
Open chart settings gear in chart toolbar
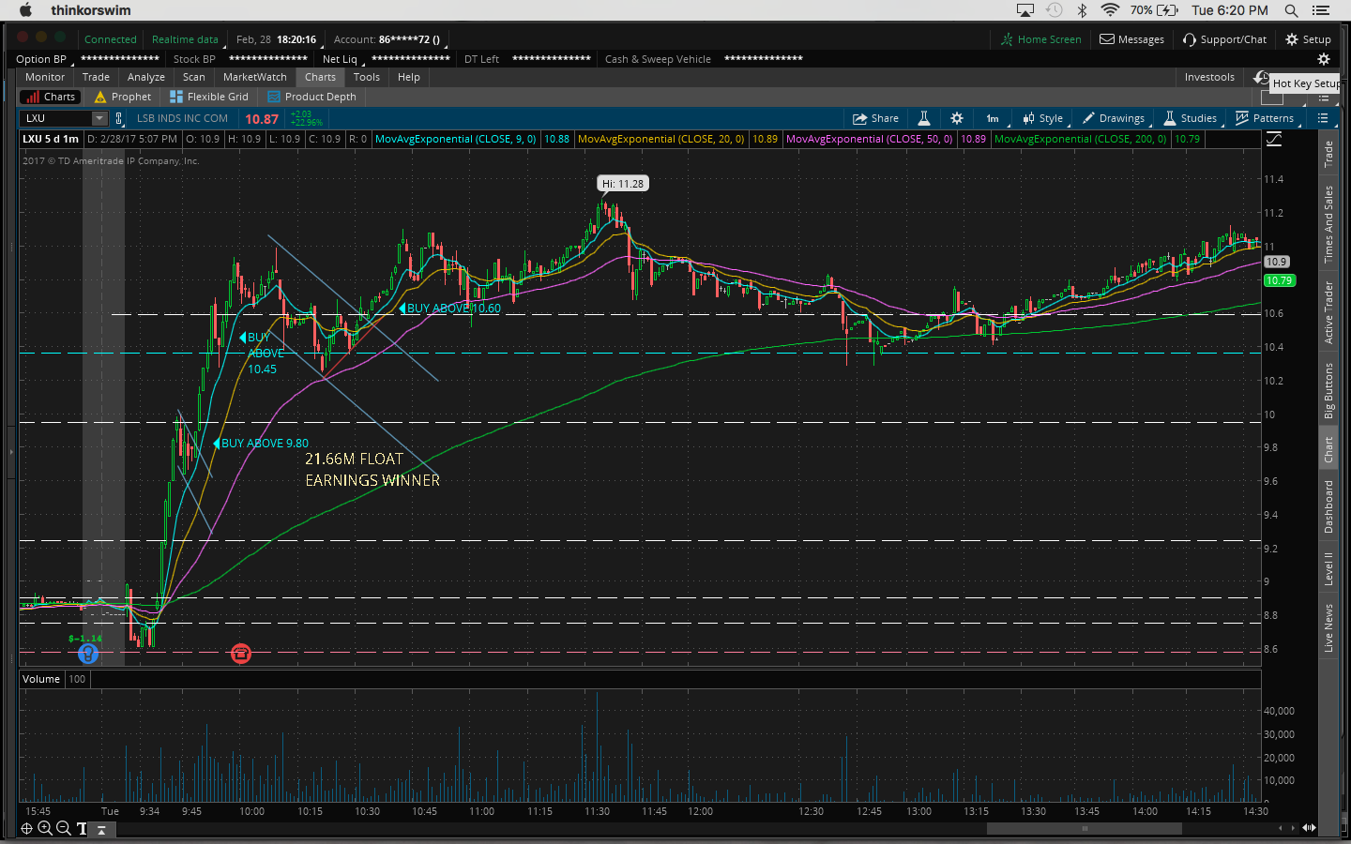click(957, 118)
